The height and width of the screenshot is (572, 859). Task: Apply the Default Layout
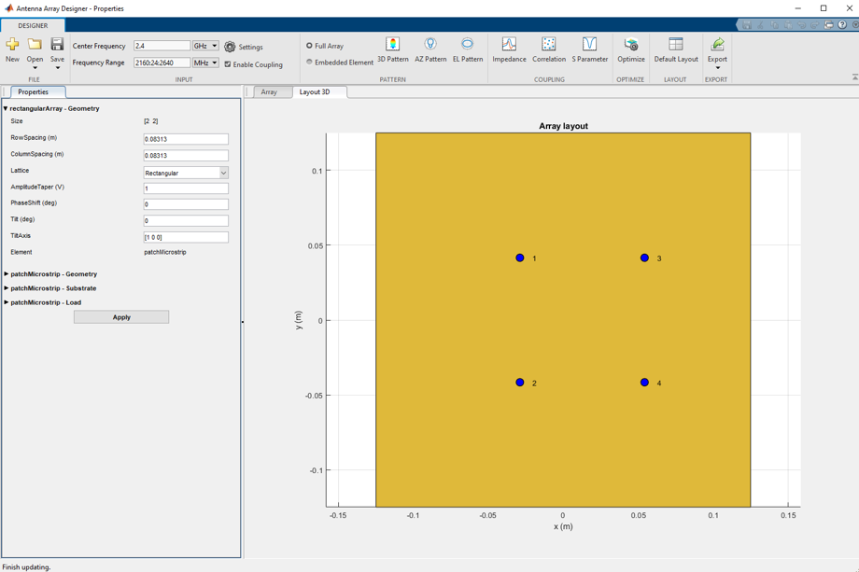pos(675,49)
